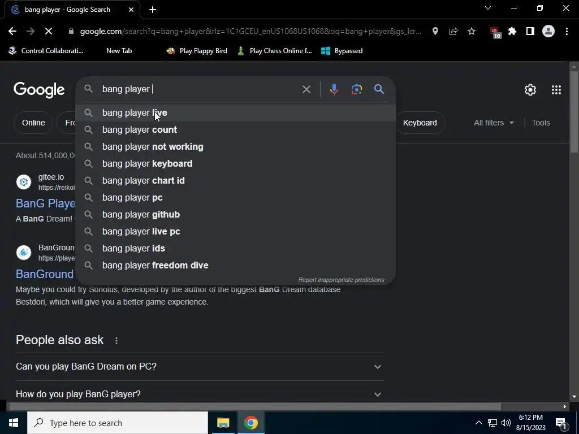Open the All filters dropdown
The width and height of the screenshot is (579, 434).
click(x=494, y=123)
